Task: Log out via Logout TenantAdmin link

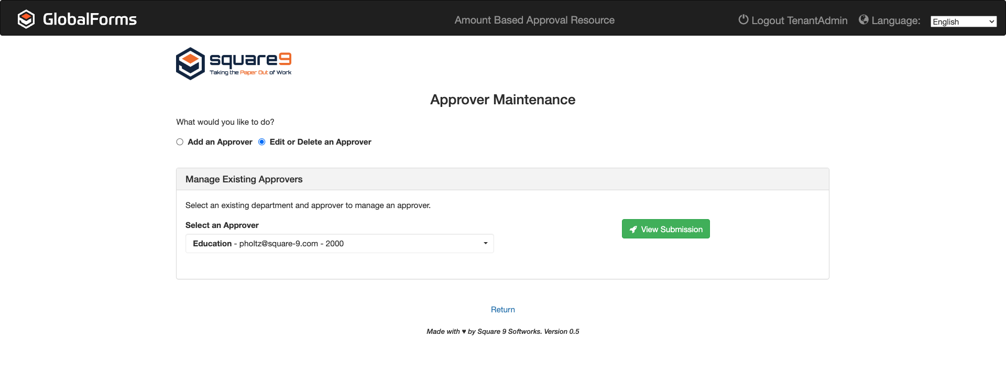Action: pos(799,20)
